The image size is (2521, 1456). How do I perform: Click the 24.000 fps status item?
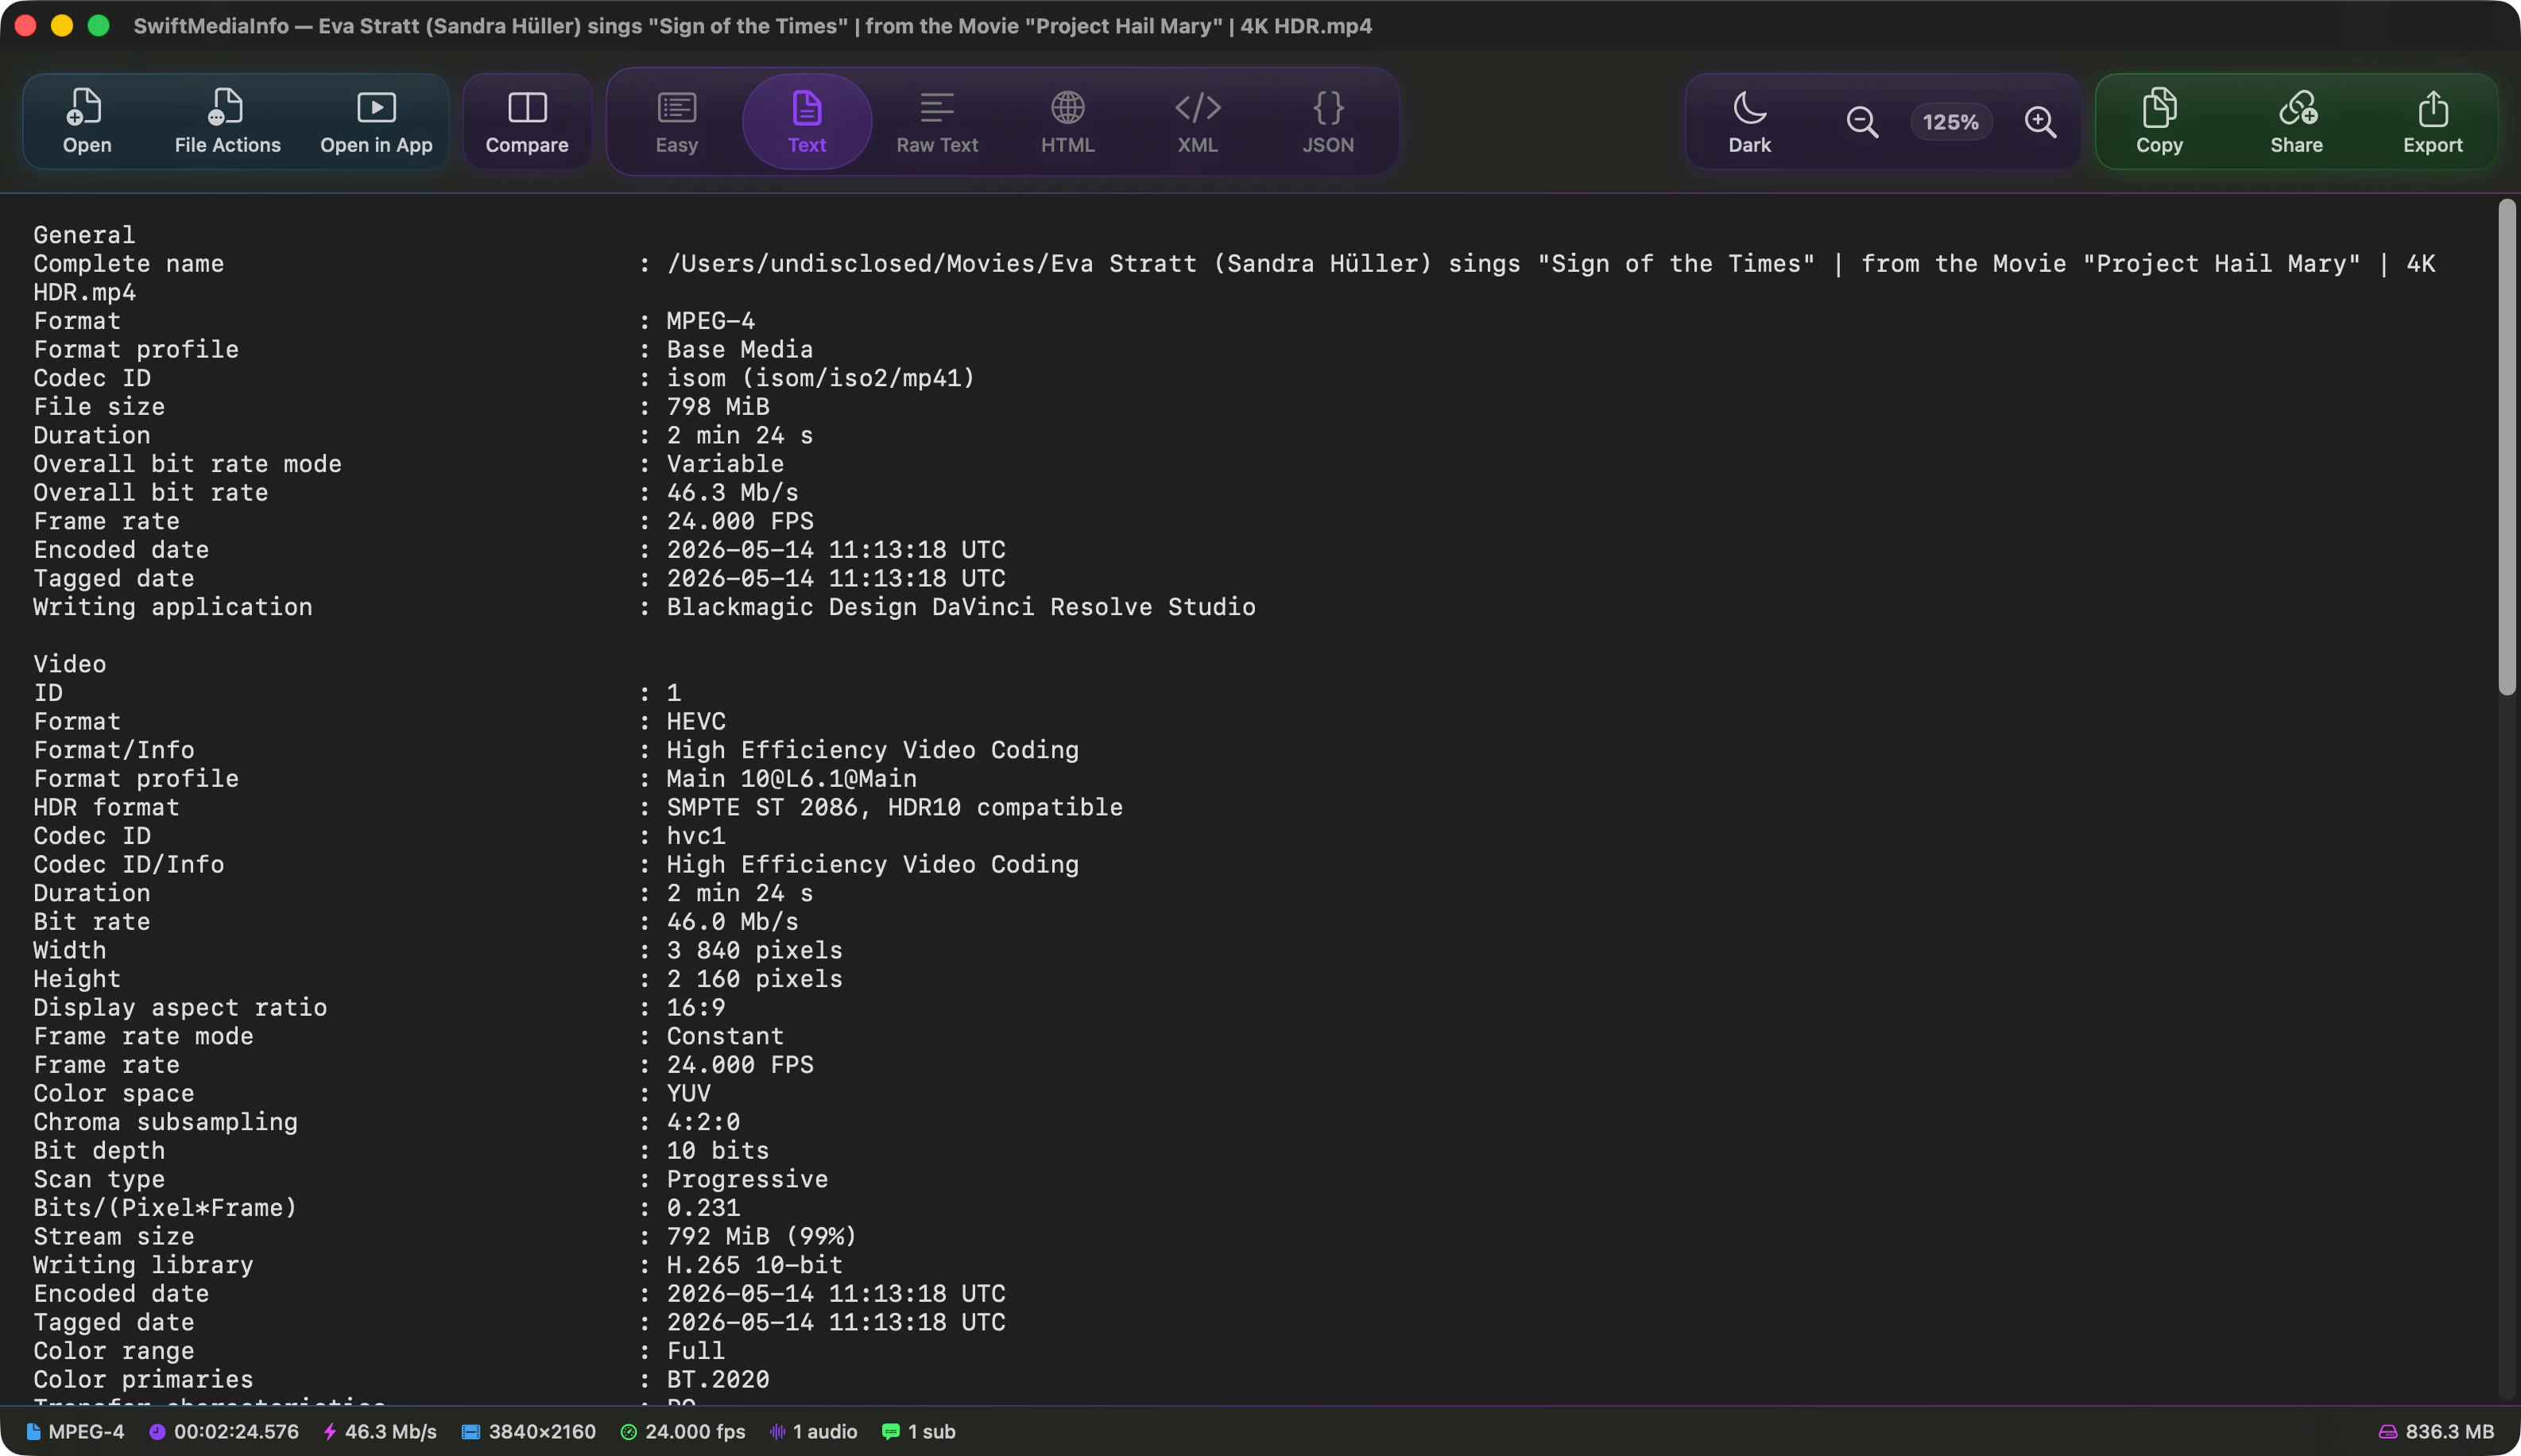click(683, 1432)
